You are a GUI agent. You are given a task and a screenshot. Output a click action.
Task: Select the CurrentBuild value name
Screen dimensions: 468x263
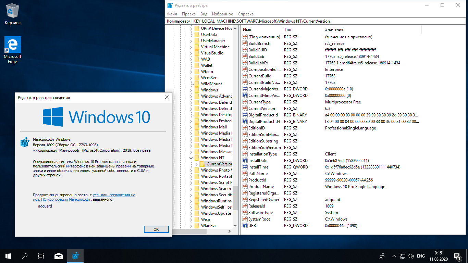[x=260, y=76]
